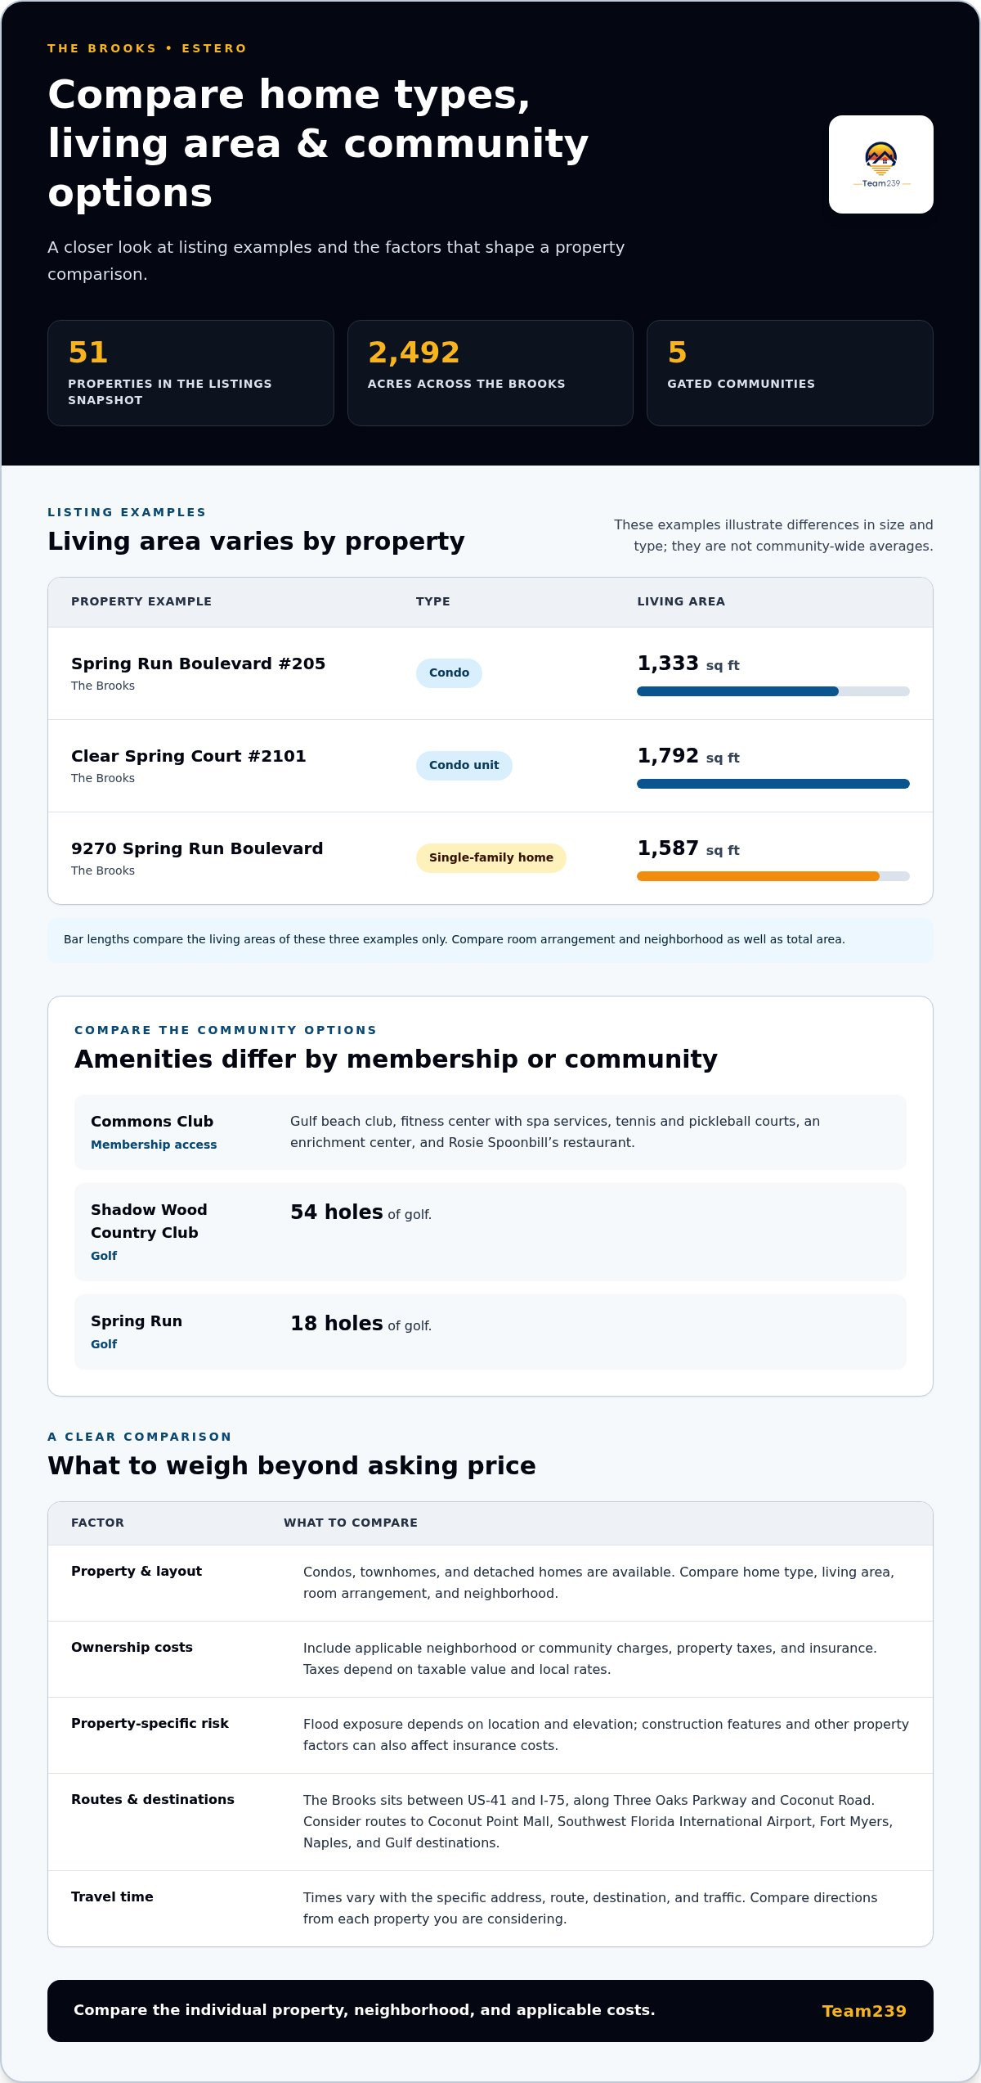Viewport: 981px width, 2083px height.
Task: Click the 1,792 sq ft living area bar
Action: tap(773, 784)
